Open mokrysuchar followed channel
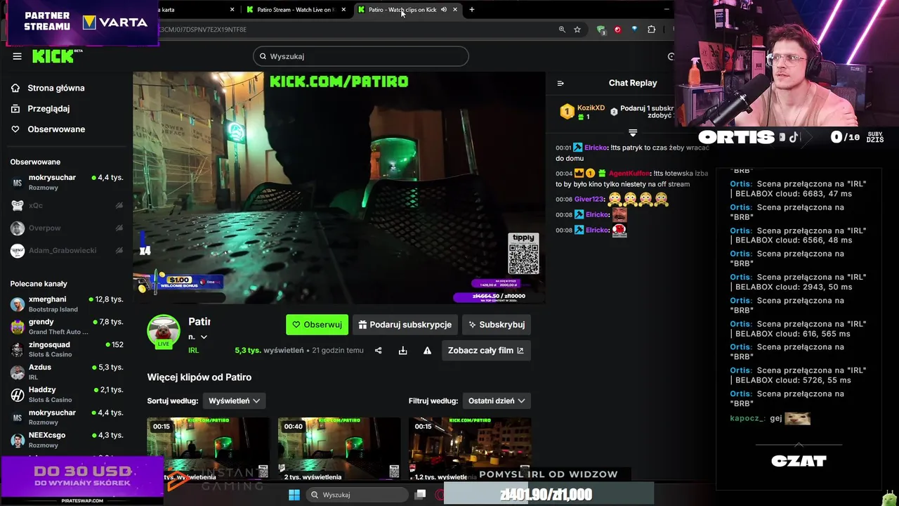The width and height of the screenshot is (899, 506). (67, 182)
